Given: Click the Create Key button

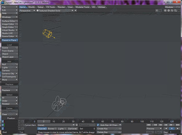Looking at the screenshot, I should tap(109, 128).
